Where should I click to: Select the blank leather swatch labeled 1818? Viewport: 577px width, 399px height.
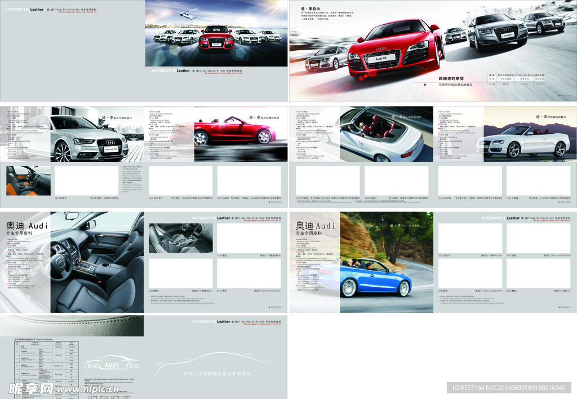pyautogui.click(x=86, y=181)
